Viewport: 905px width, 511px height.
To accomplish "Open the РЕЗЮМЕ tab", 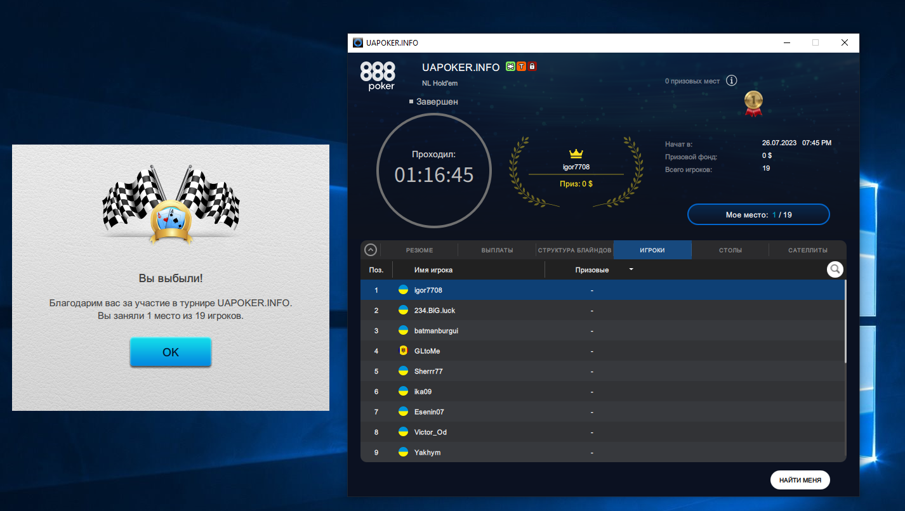I will click(x=419, y=250).
